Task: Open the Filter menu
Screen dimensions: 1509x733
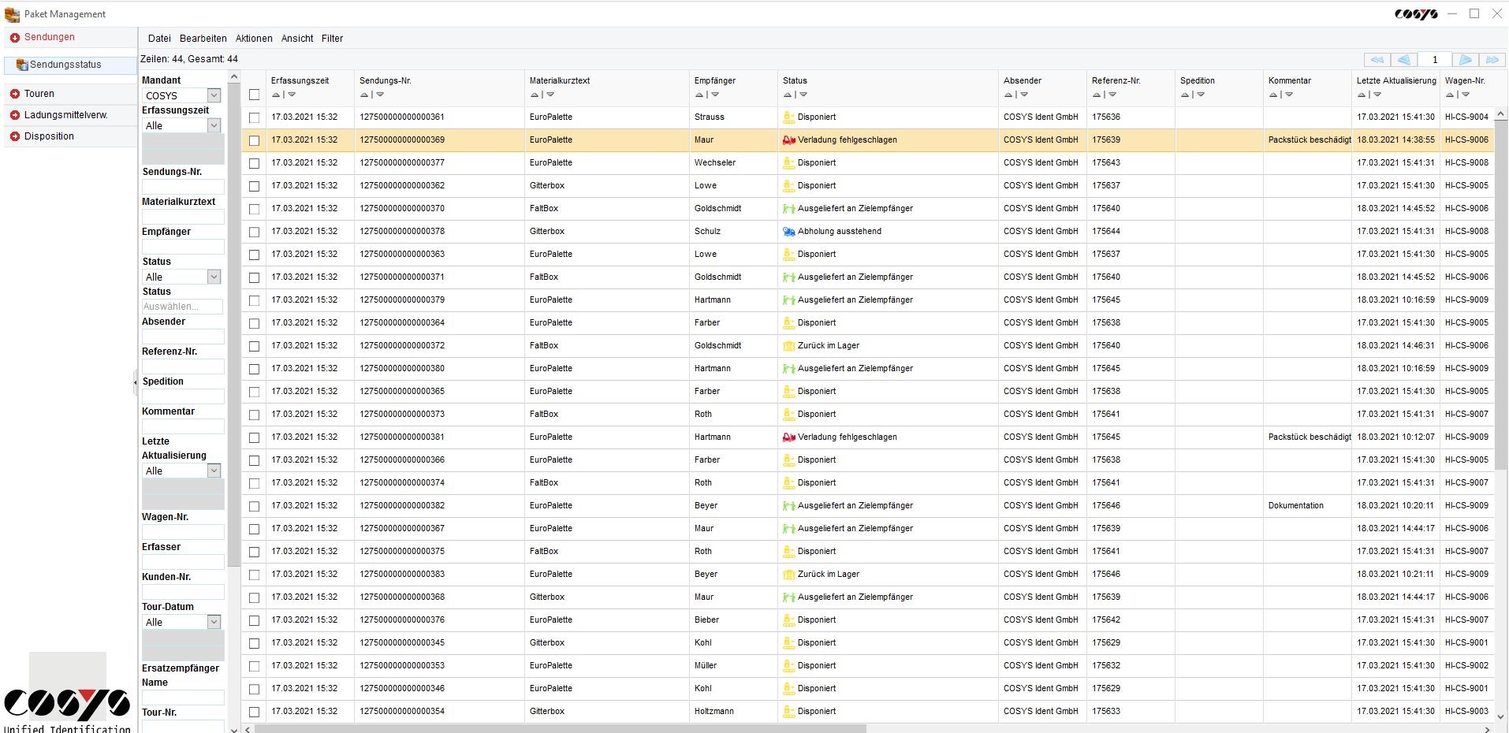Action: 332,39
